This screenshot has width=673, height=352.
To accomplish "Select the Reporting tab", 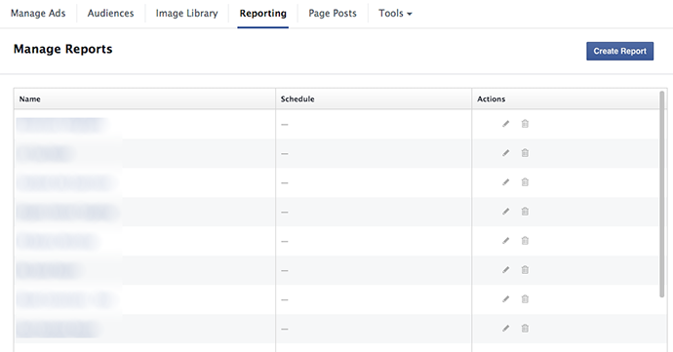I will (x=262, y=14).
